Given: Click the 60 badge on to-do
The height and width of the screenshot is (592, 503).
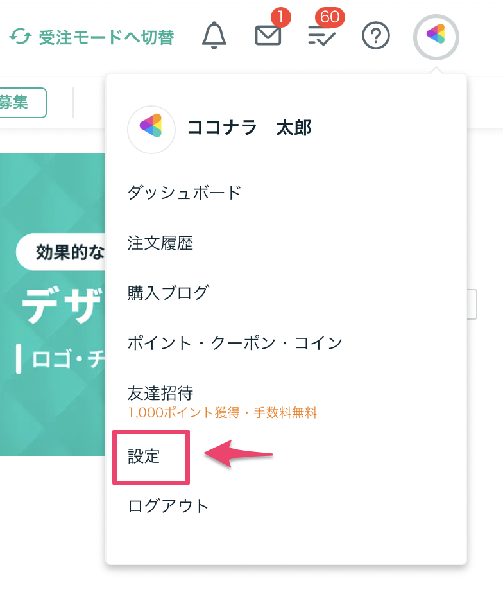Looking at the screenshot, I should (x=330, y=17).
